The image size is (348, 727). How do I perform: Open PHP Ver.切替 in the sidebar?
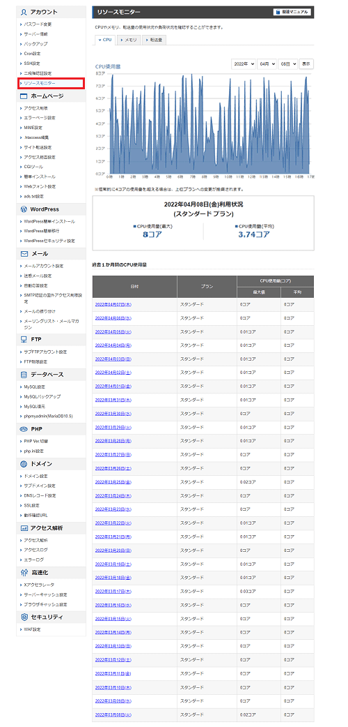[36, 441]
